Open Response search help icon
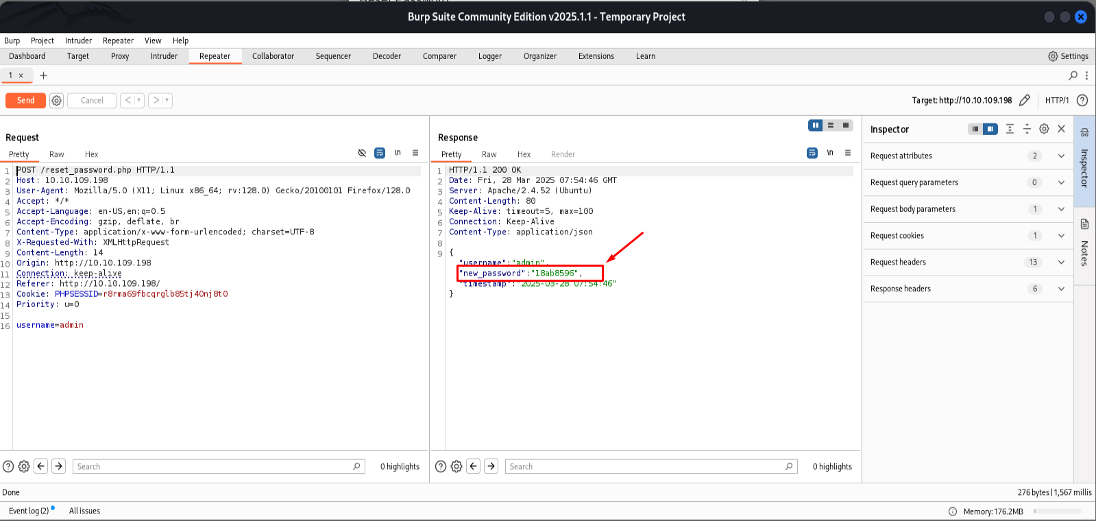 coord(441,467)
